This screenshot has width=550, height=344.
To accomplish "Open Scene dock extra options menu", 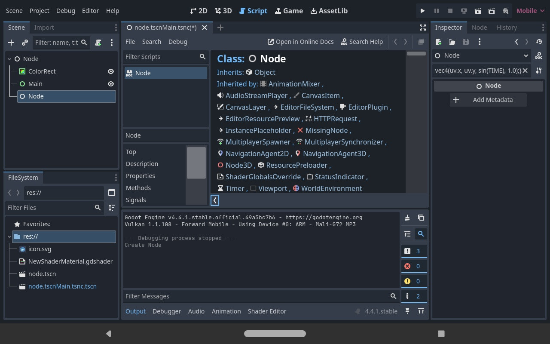I will click(112, 43).
